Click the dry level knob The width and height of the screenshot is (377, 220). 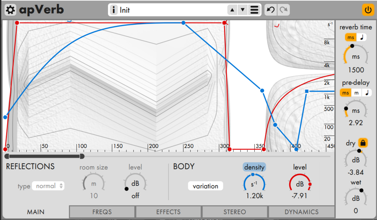356,159
